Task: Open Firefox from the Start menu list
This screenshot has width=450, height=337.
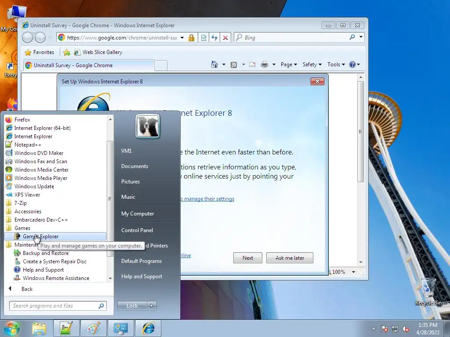Action: coord(22,120)
